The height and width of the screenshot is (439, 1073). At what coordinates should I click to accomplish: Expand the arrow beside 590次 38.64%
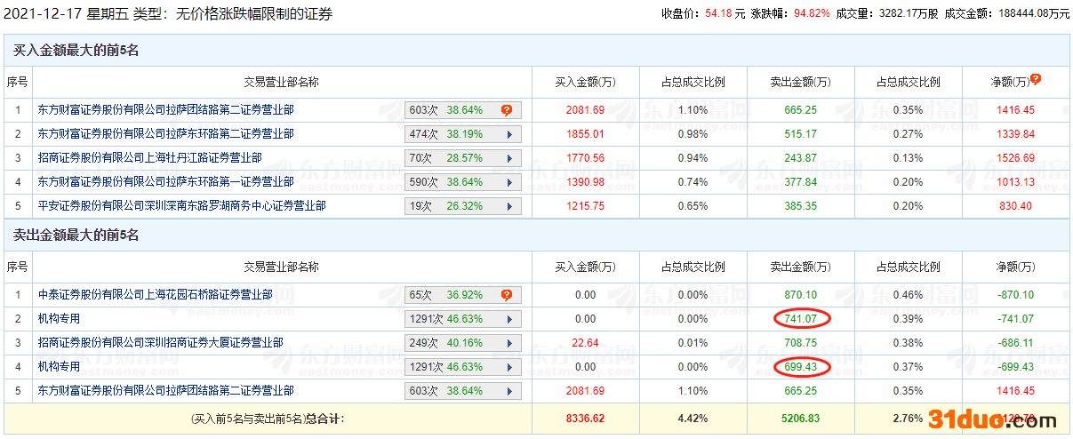[509, 182]
